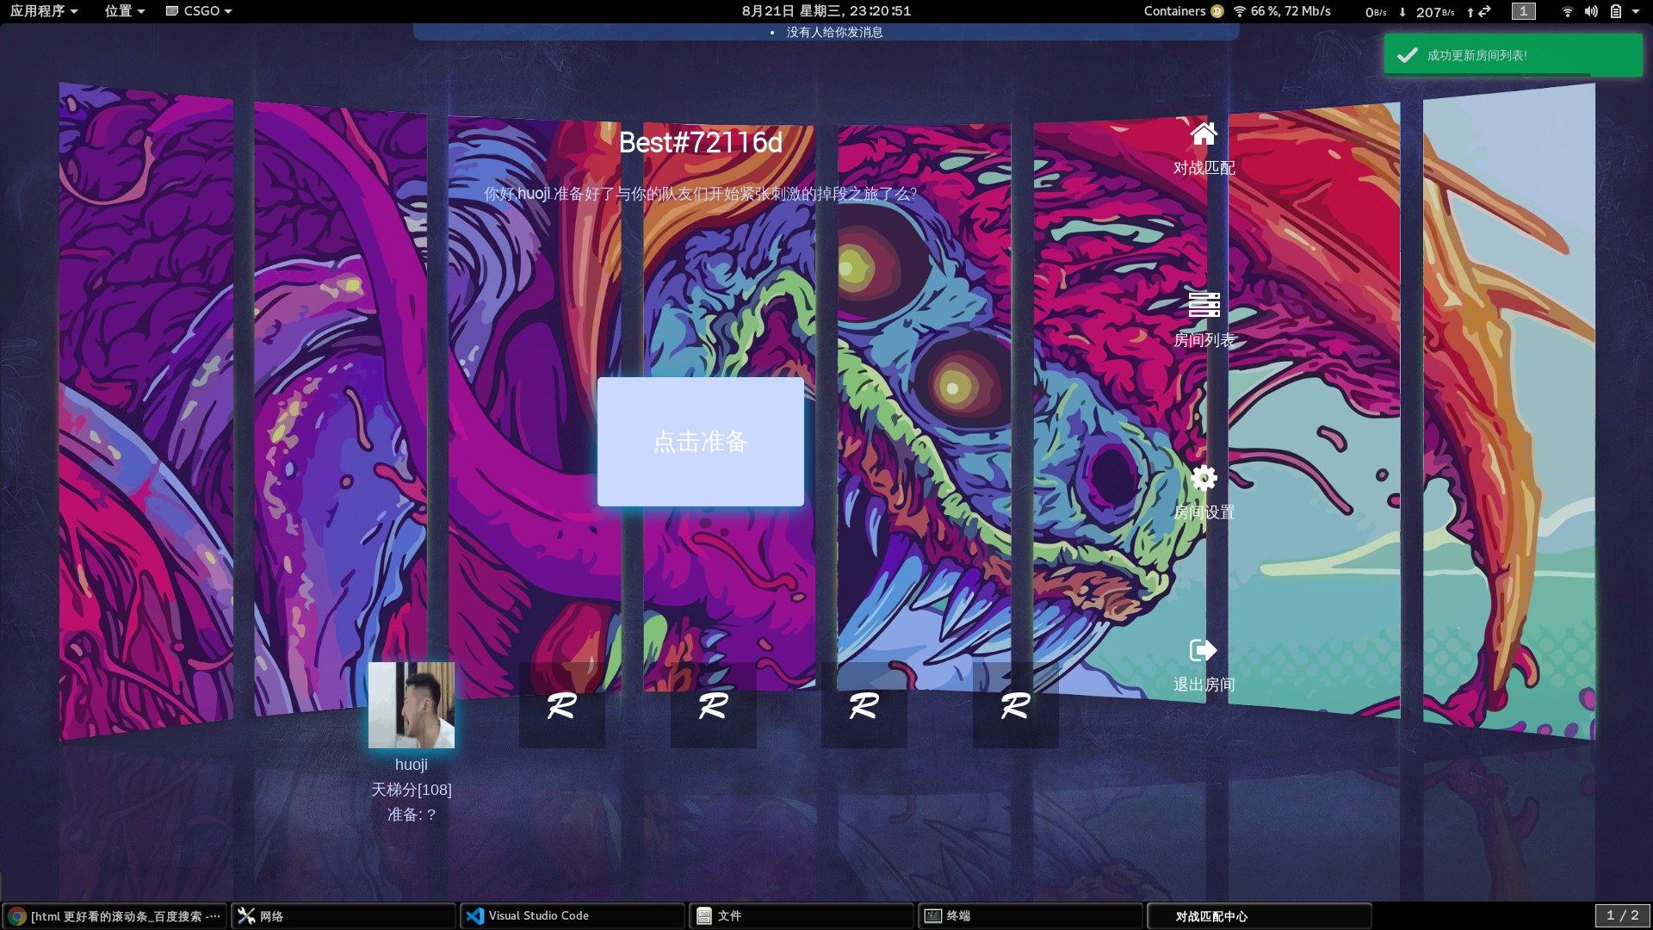The height and width of the screenshot is (930, 1653).
Task: Open the room list server icon
Action: pyautogui.click(x=1204, y=305)
